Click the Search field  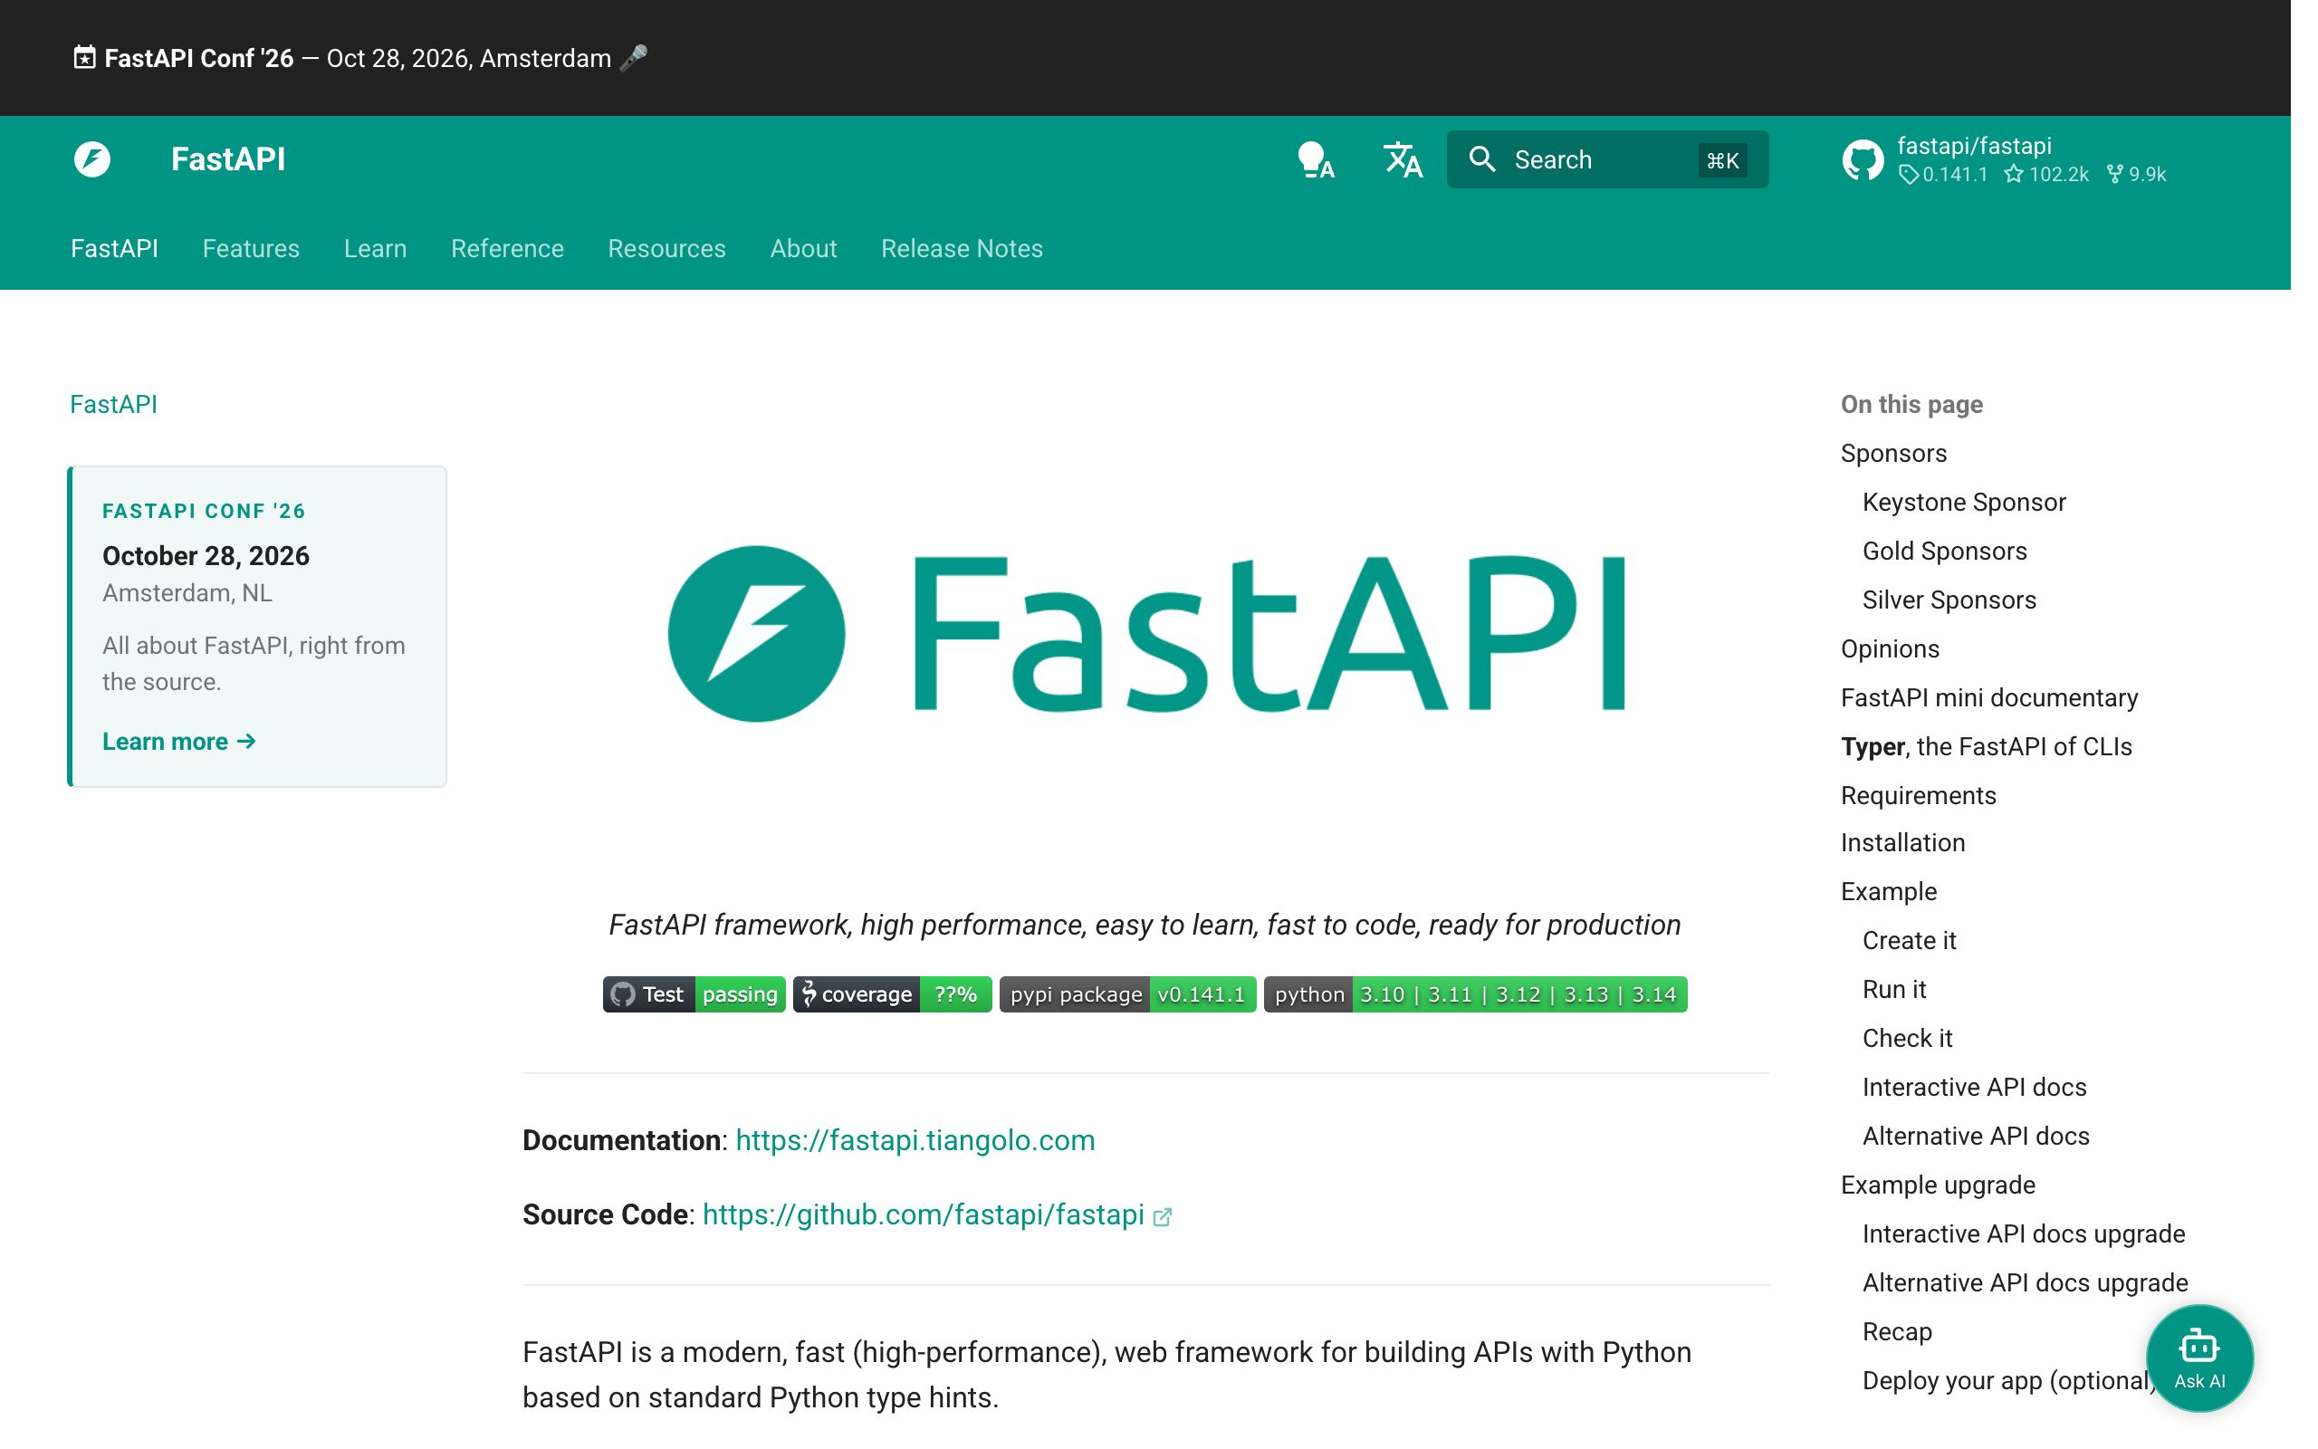pos(1607,160)
